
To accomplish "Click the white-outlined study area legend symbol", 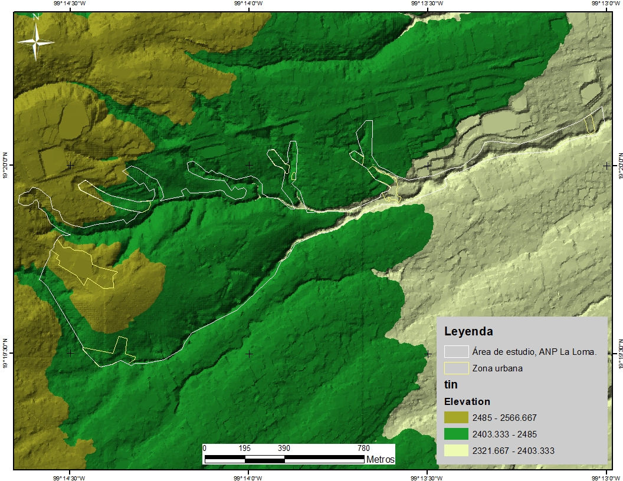I will [456, 352].
